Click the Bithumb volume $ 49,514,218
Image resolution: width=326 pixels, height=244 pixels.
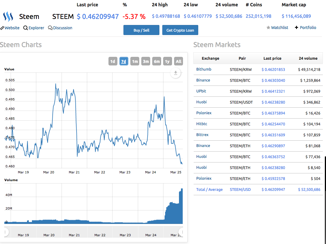point(309,69)
